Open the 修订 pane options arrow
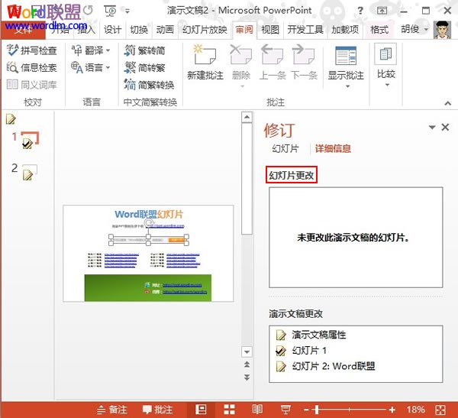The image size is (458, 418). pyautogui.click(x=432, y=128)
